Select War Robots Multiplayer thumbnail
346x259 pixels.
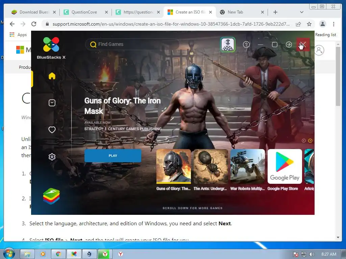248,166
